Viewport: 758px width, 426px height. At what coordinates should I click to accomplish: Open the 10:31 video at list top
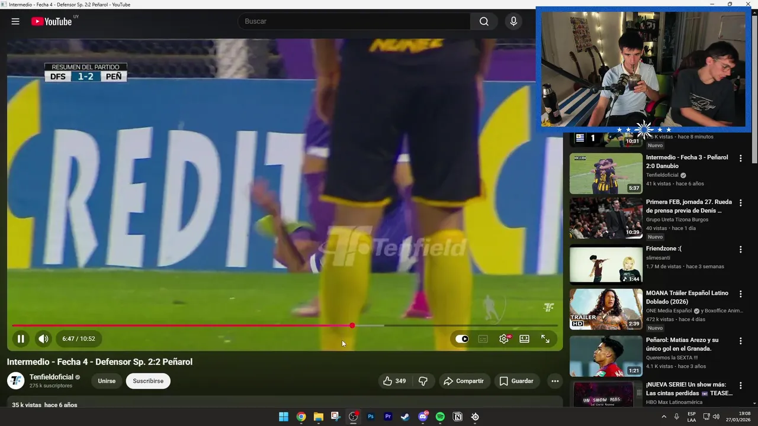(x=606, y=139)
